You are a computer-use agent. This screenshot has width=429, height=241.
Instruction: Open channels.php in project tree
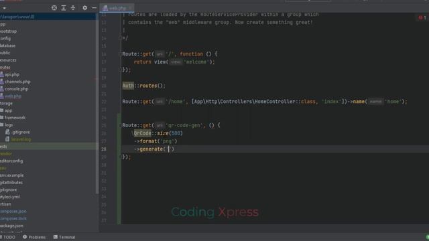pos(17,82)
